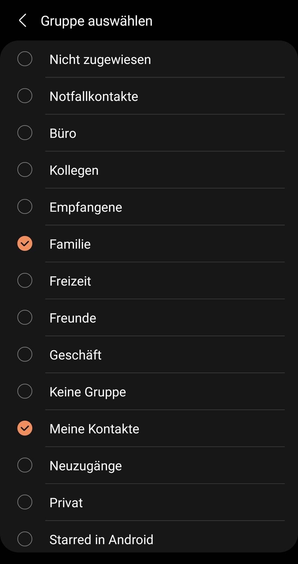Uncheck the Familie group

click(x=25, y=243)
